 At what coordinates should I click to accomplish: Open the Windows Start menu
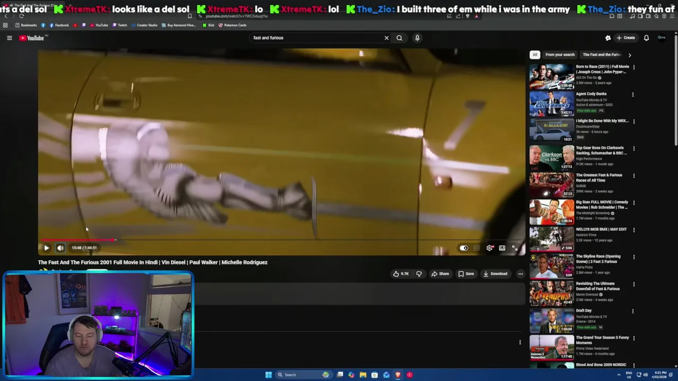(x=269, y=375)
